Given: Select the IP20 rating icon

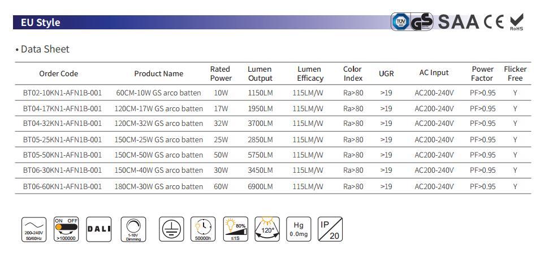Looking at the screenshot, I should click(x=330, y=229).
